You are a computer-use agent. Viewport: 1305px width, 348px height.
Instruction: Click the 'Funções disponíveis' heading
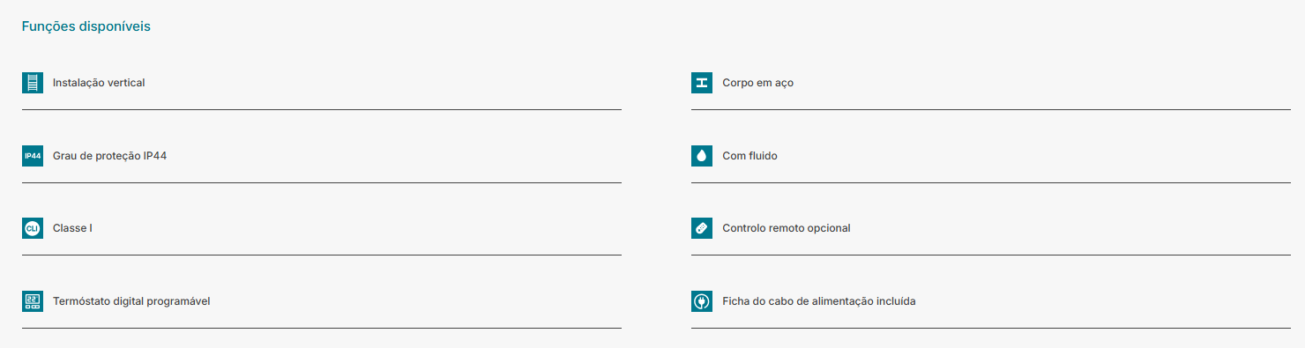coord(86,26)
